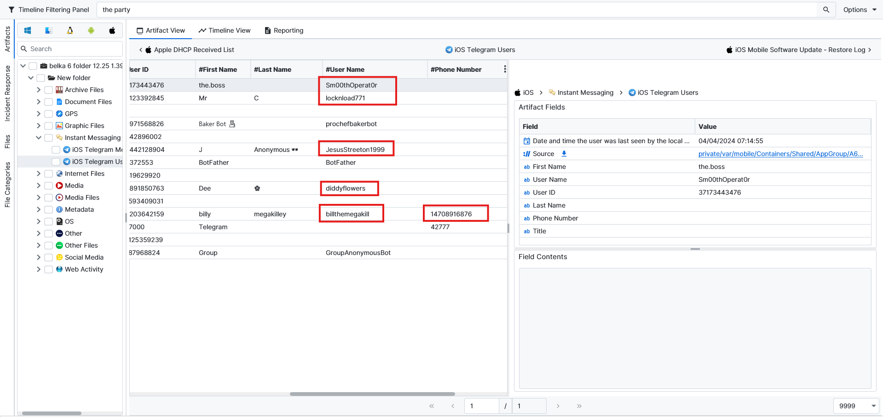Collapse the Instant Messaging tree node
This screenshot has height=417, width=883.
click(39, 138)
